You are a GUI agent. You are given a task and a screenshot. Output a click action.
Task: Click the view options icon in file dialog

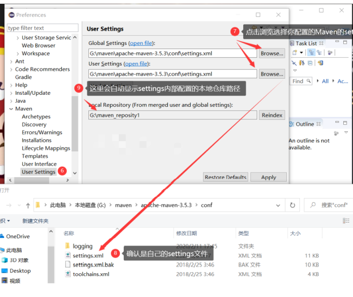coord(346,221)
